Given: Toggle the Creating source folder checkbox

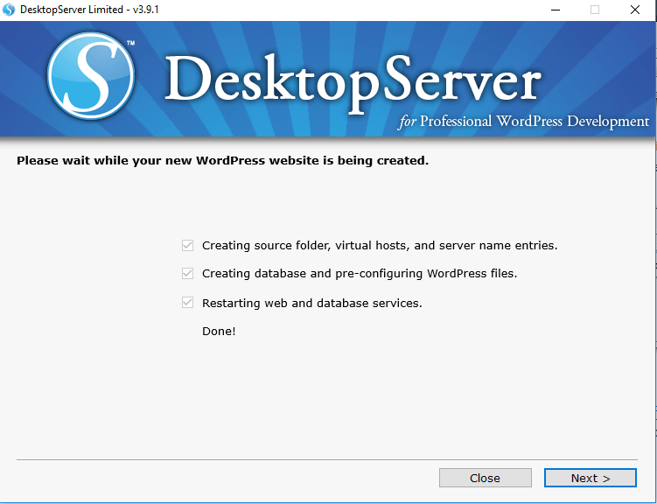Looking at the screenshot, I should (x=187, y=245).
